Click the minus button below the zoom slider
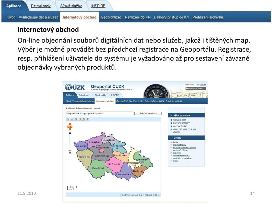 [70, 153]
